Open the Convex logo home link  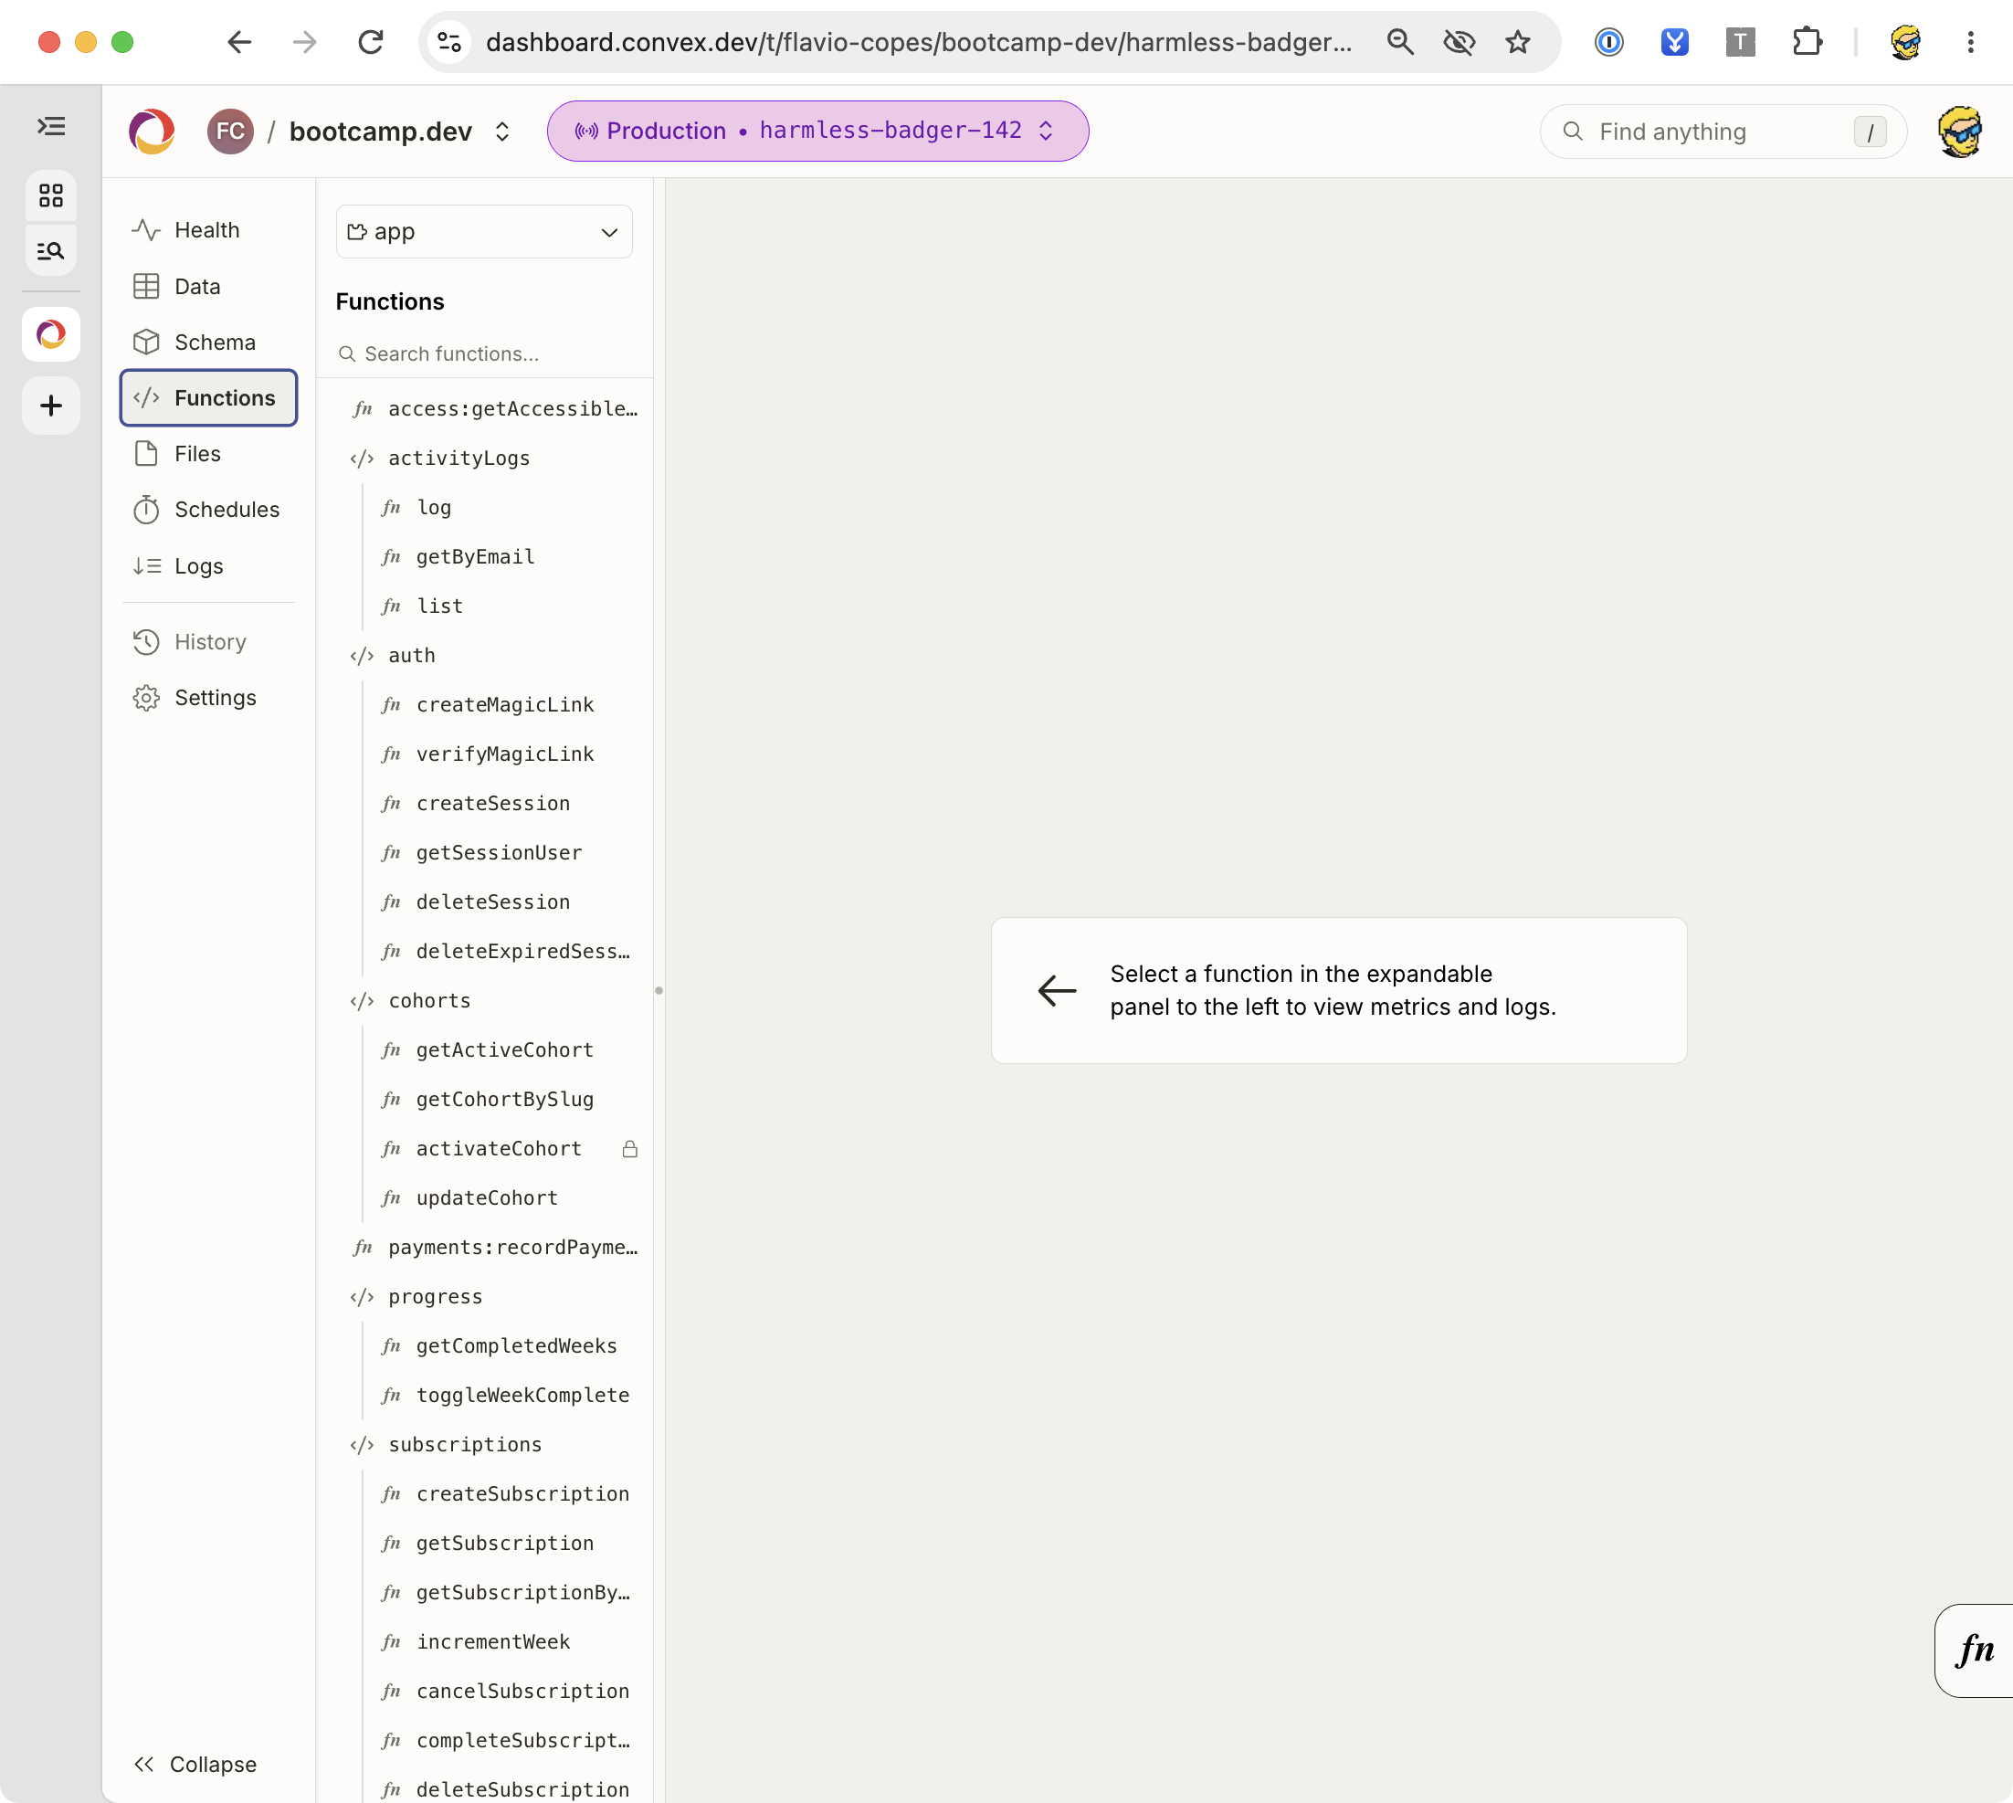click(152, 131)
